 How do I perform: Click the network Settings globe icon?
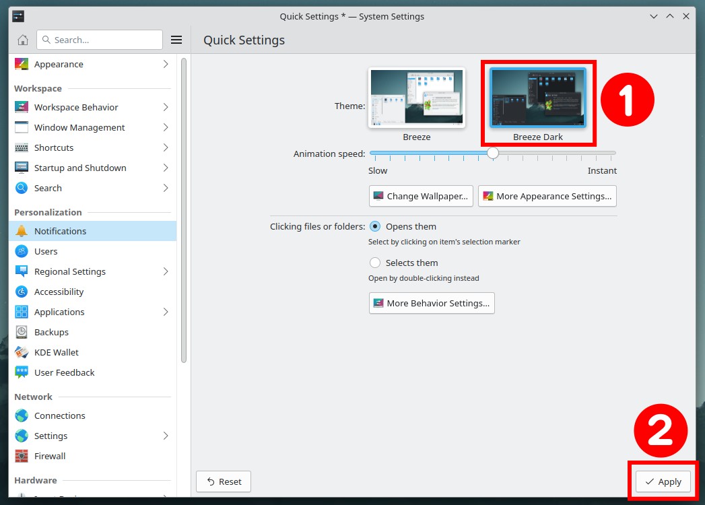pyautogui.click(x=21, y=436)
